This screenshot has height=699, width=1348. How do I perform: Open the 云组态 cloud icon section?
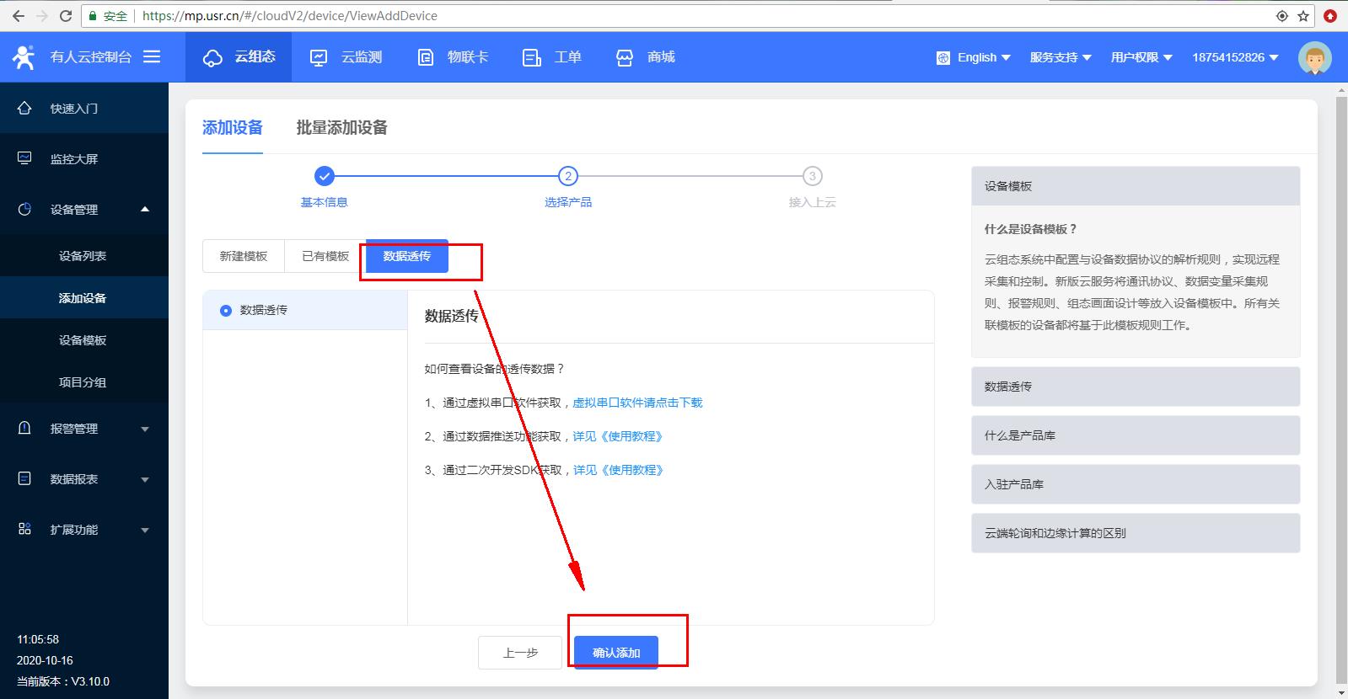213,57
